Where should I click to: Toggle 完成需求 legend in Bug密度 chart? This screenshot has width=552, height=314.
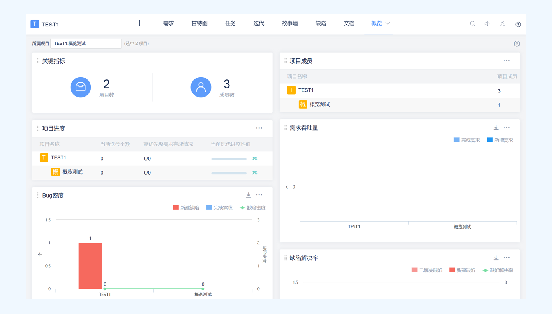(219, 208)
